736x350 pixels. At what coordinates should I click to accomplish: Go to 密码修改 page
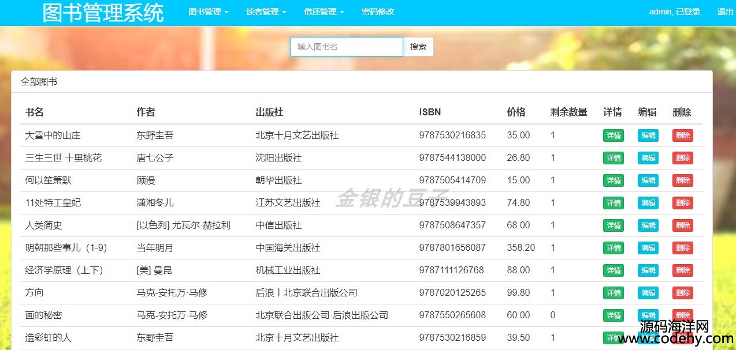[378, 12]
